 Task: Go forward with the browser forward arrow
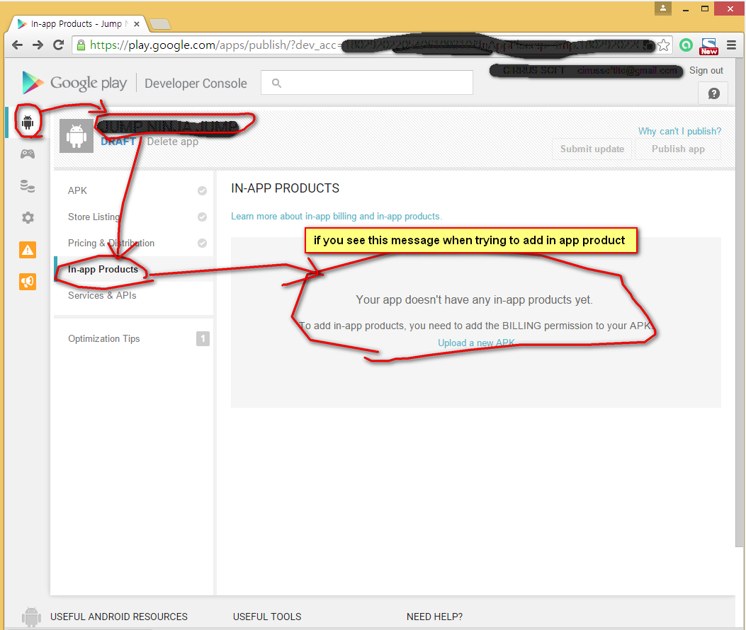[x=38, y=45]
